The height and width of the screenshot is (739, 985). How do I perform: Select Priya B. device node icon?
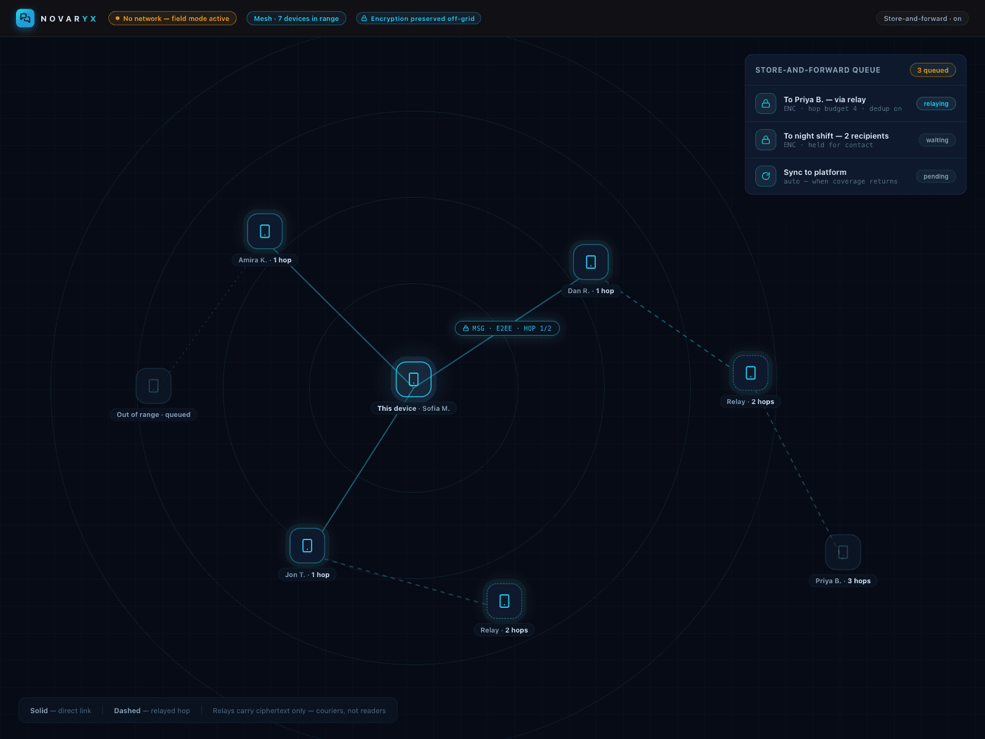point(843,552)
